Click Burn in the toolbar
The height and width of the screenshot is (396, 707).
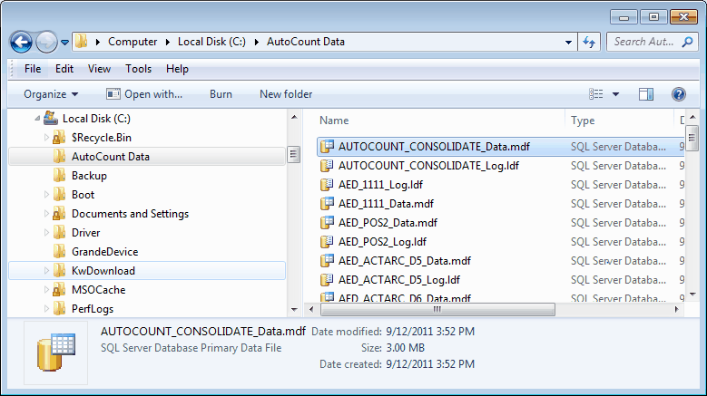(x=221, y=94)
